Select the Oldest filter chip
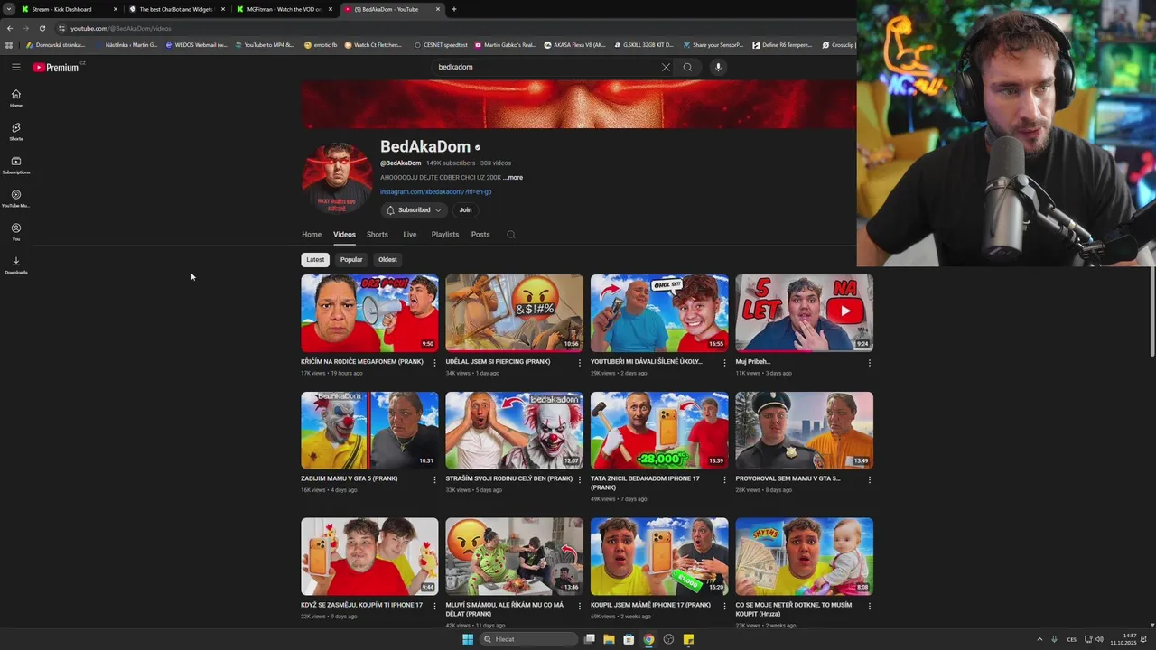 click(387, 260)
